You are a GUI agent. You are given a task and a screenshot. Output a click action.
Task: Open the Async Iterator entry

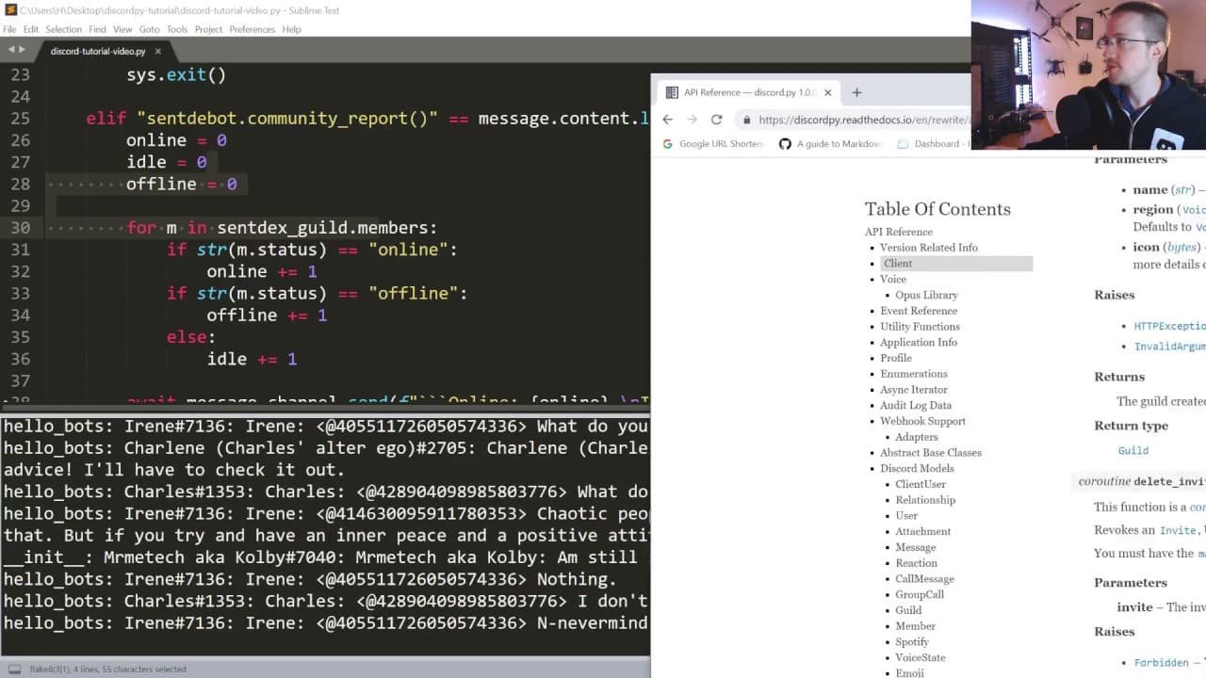[x=914, y=390]
